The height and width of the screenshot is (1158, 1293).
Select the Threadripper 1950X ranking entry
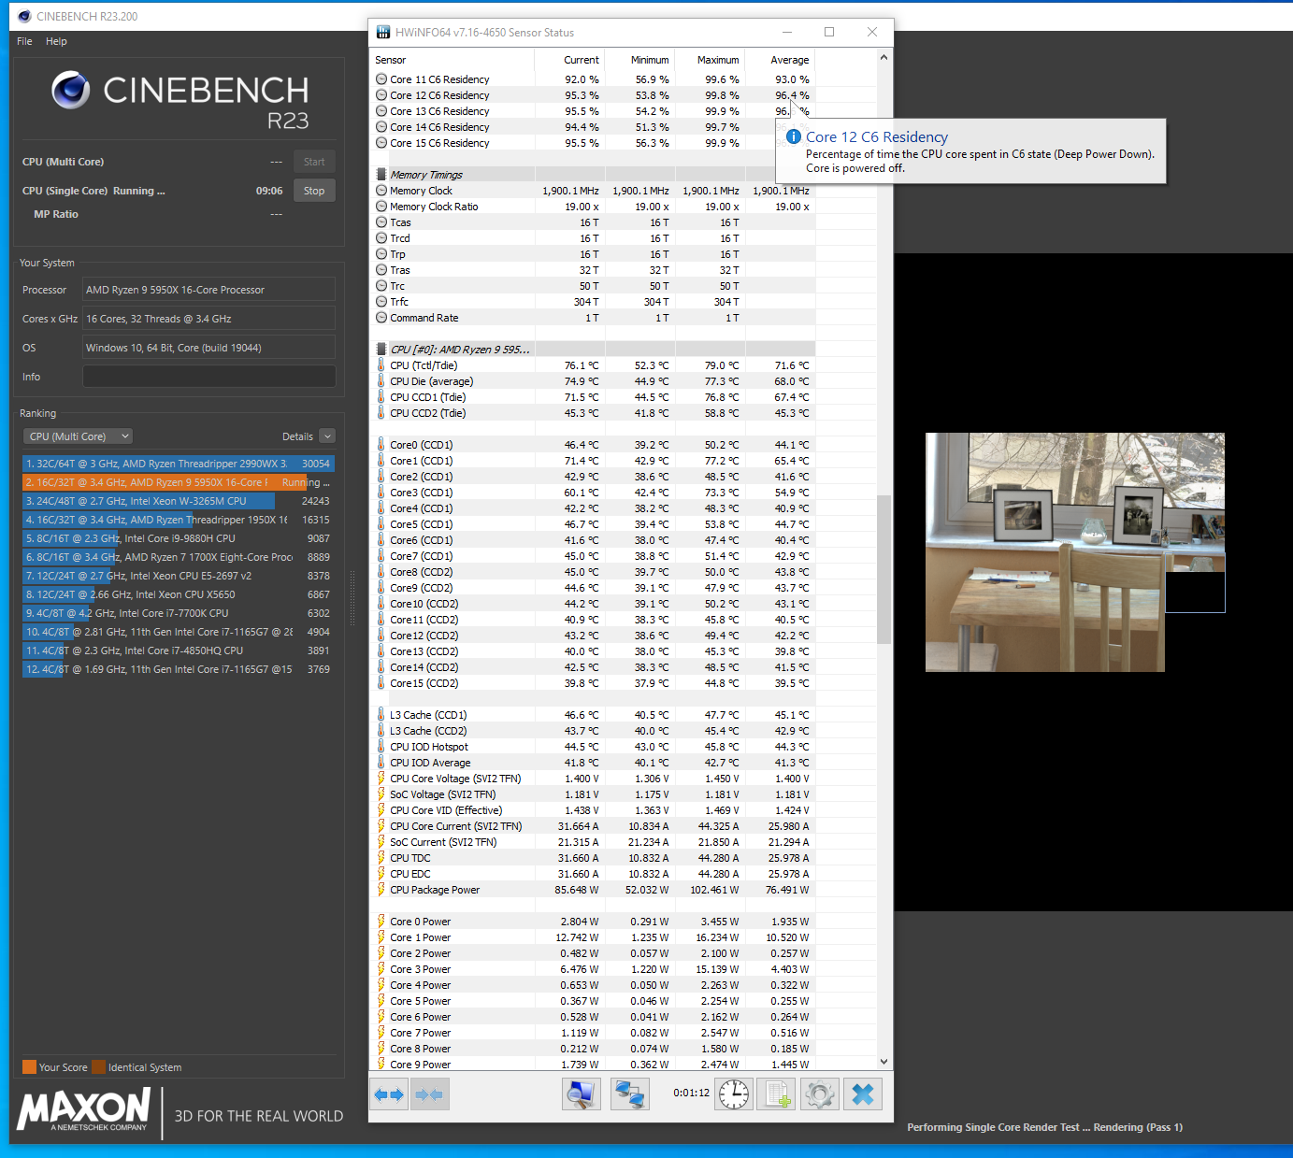(178, 520)
